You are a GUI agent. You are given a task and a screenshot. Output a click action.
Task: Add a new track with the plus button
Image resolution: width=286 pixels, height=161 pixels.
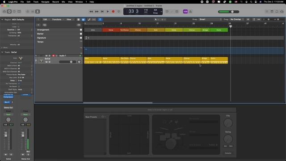click(38, 25)
